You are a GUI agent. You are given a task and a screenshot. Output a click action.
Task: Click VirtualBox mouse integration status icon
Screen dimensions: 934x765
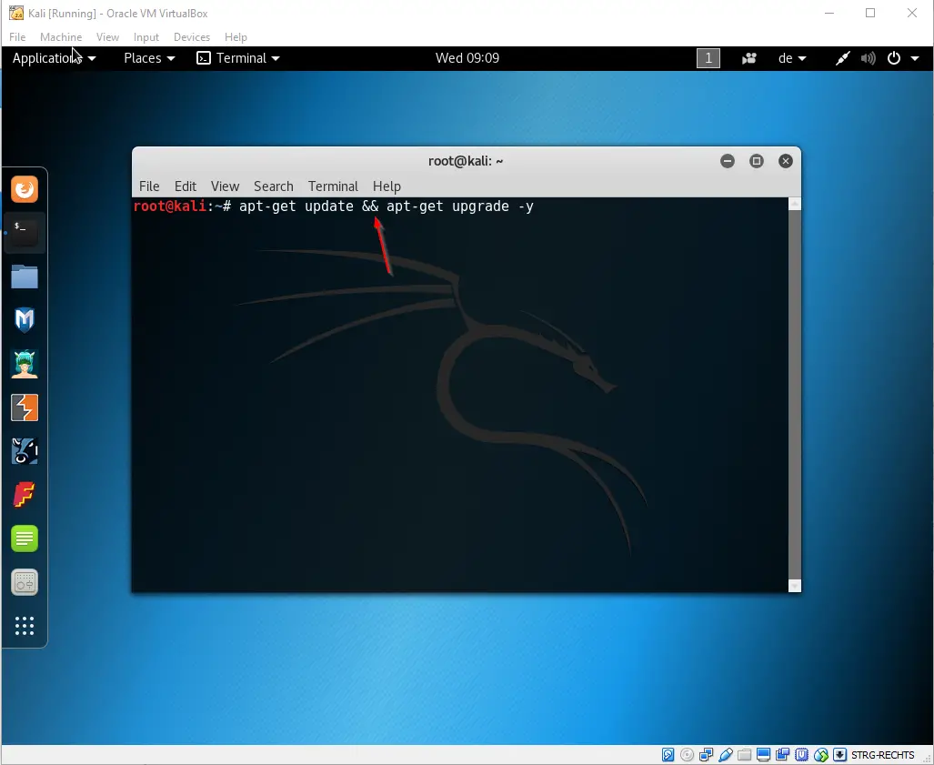[x=821, y=755]
